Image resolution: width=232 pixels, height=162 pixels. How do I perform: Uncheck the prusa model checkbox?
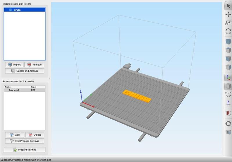[x=10, y=10]
